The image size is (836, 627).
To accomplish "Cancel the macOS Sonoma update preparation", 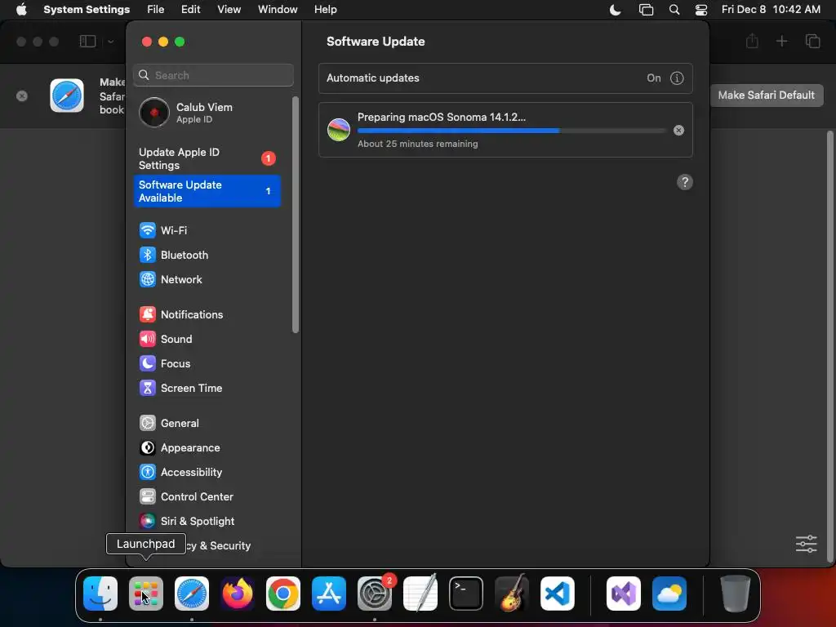I will tap(678, 130).
